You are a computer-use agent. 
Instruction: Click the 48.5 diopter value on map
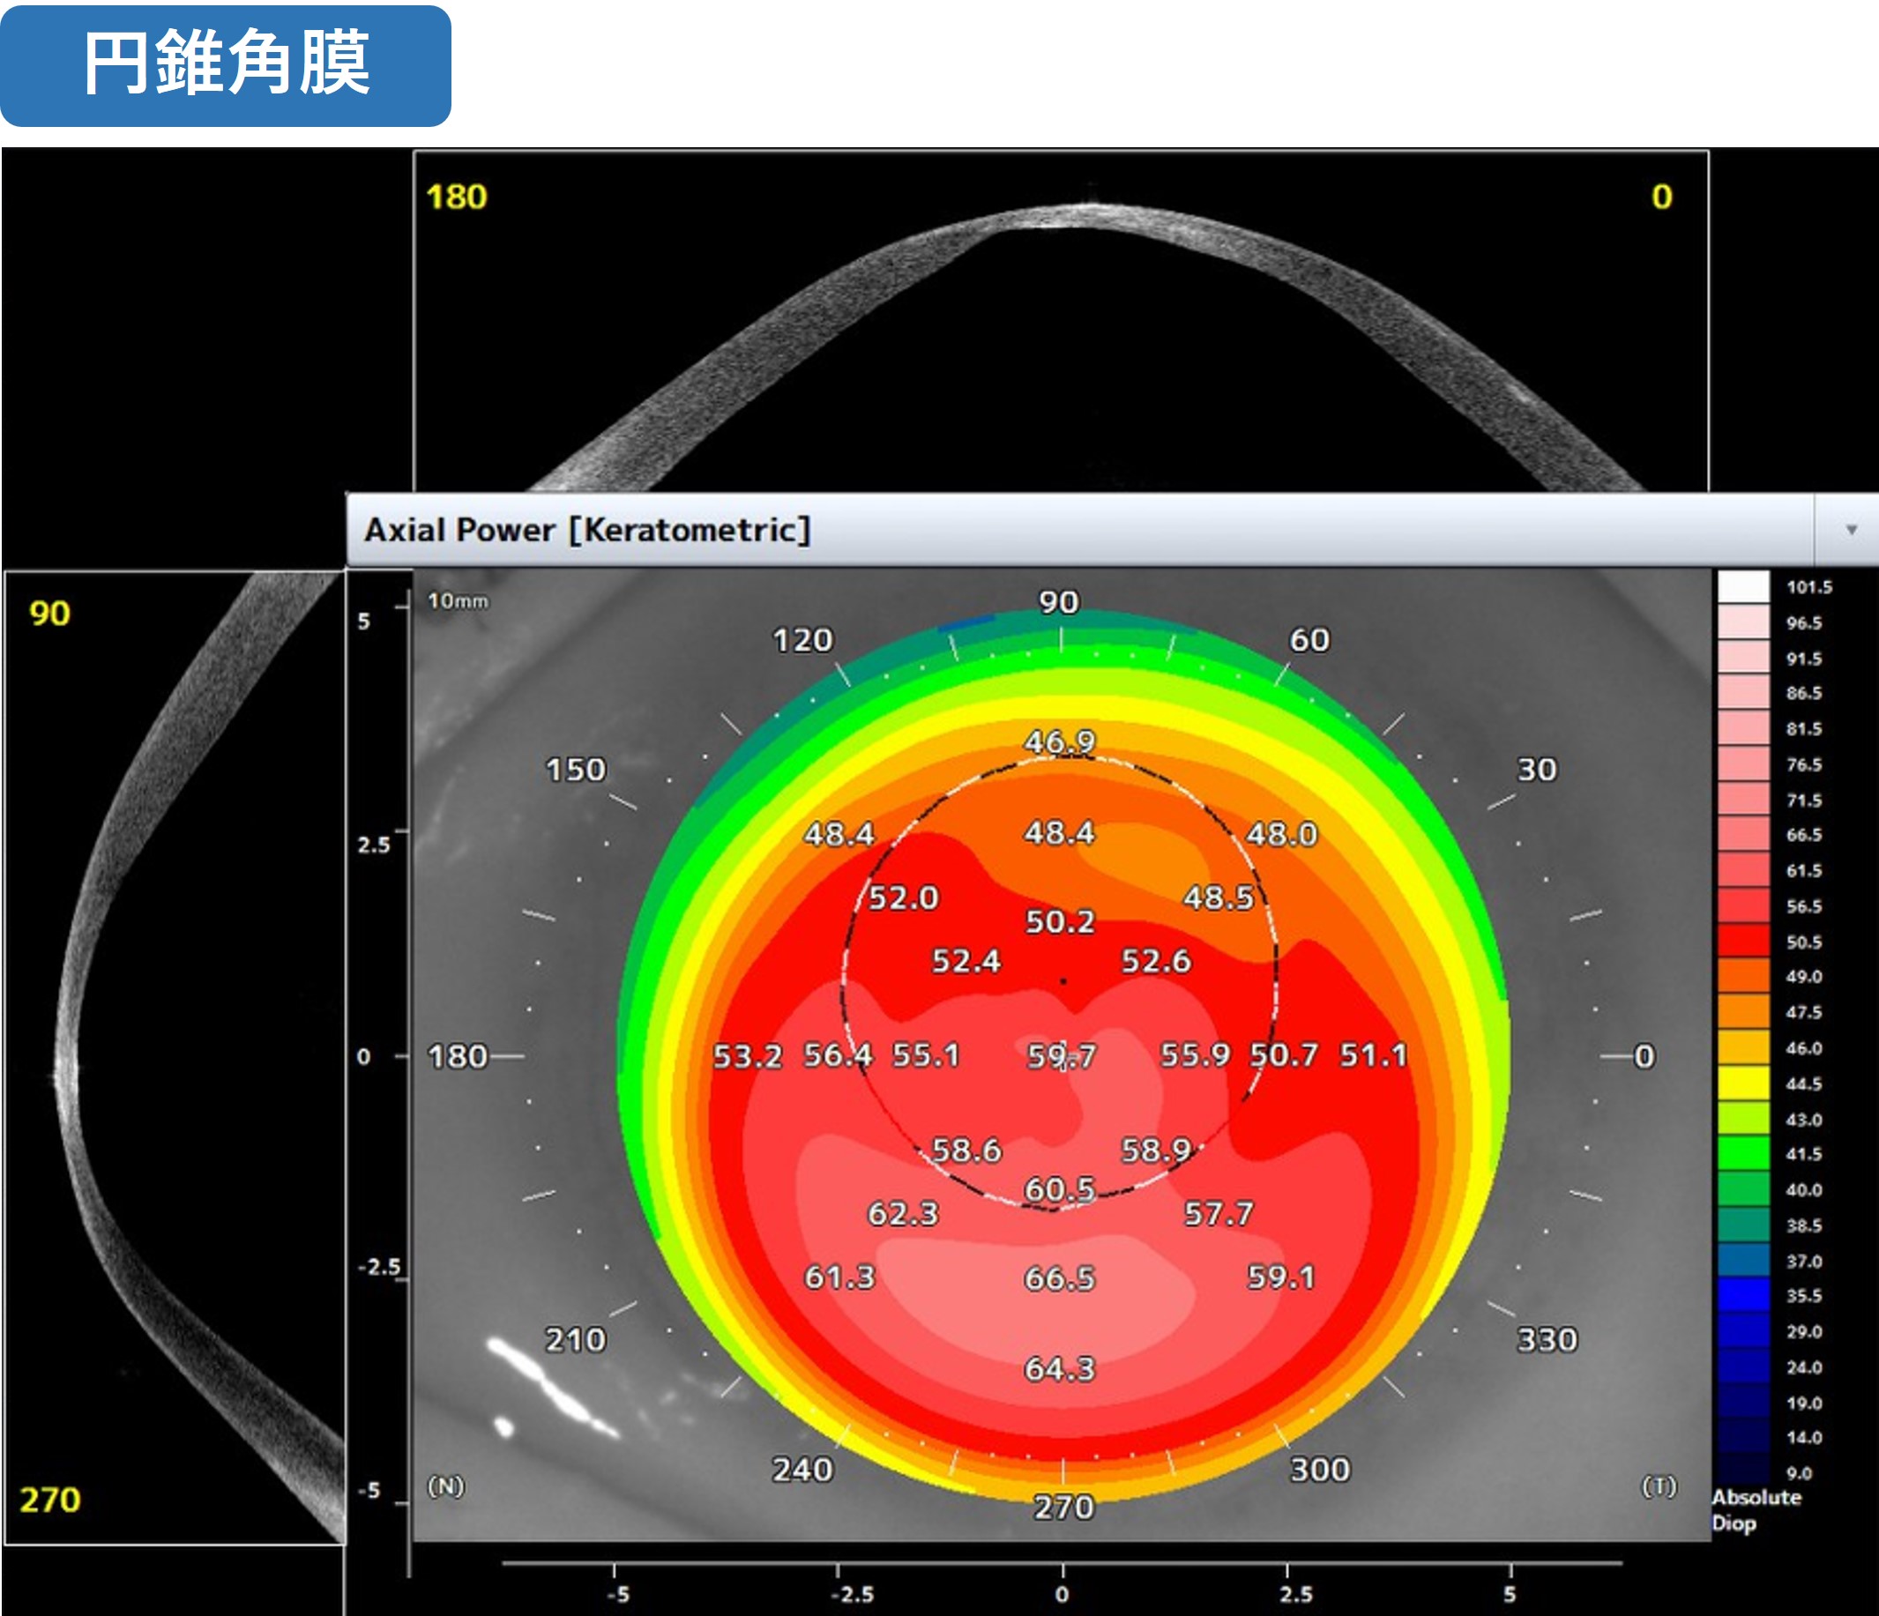1218,897
